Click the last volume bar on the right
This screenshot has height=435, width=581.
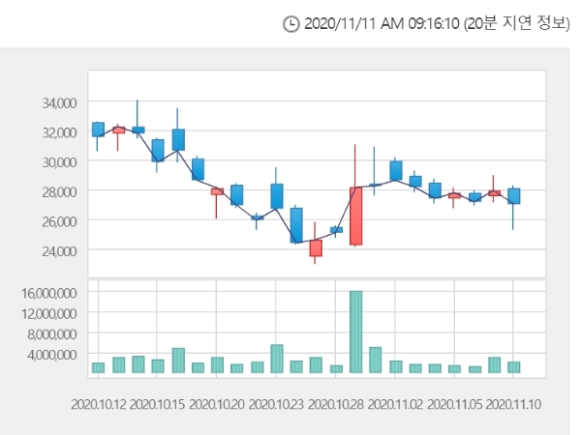click(x=513, y=367)
